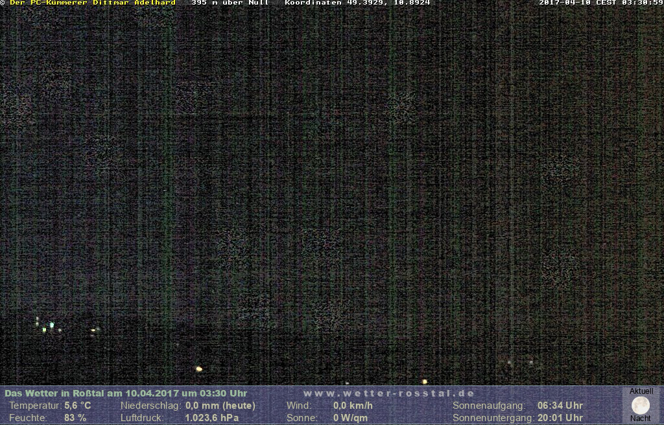Click the Nacht label below the moon
This screenshot has width=664, height=425.
coord(641,419)
